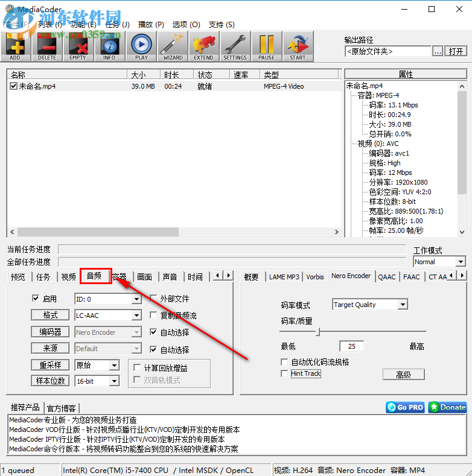The height and width of the screenshot is (476, 472).
Task: Open the 工作模式 Normal dropdown
Action: pyautogui.click(x=461, y=262)
